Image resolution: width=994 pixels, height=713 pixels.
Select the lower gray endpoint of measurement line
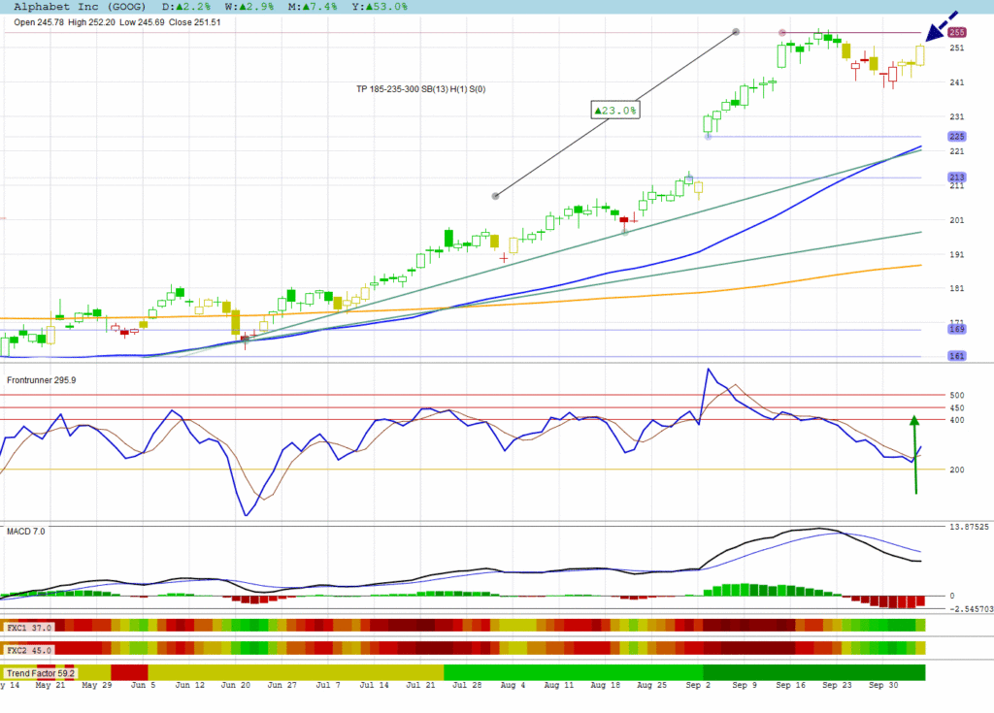(x=496, y=196)
